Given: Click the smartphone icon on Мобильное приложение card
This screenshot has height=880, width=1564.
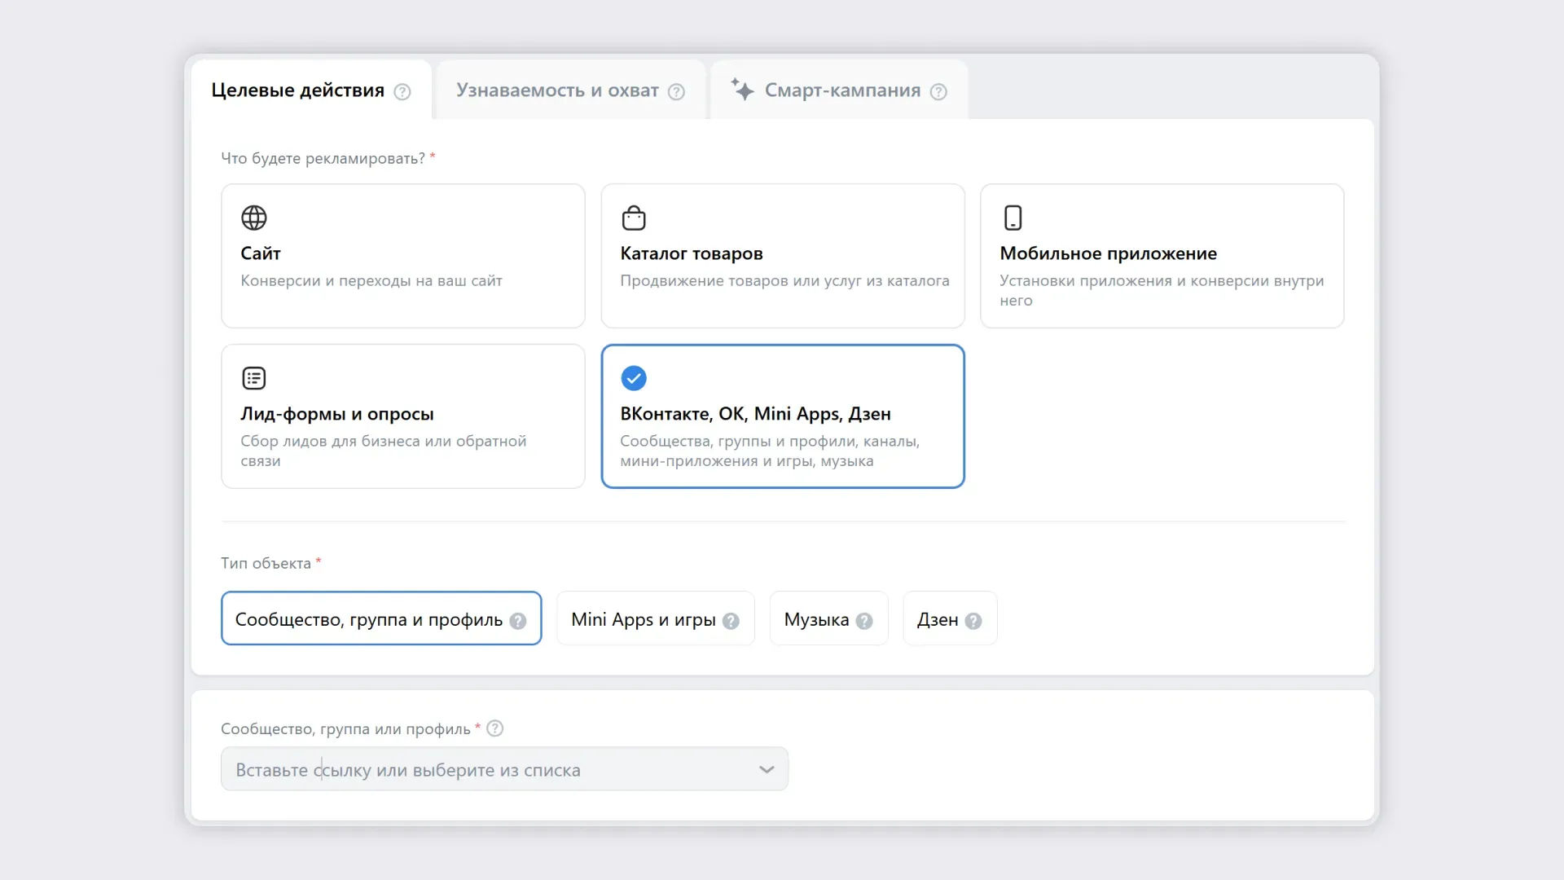Looking at the screenshot, I should pos(1013,218).
